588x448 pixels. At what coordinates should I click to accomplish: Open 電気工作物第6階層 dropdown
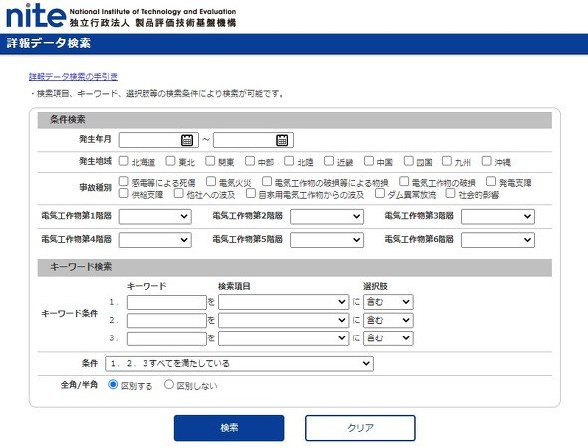point(498,240)
